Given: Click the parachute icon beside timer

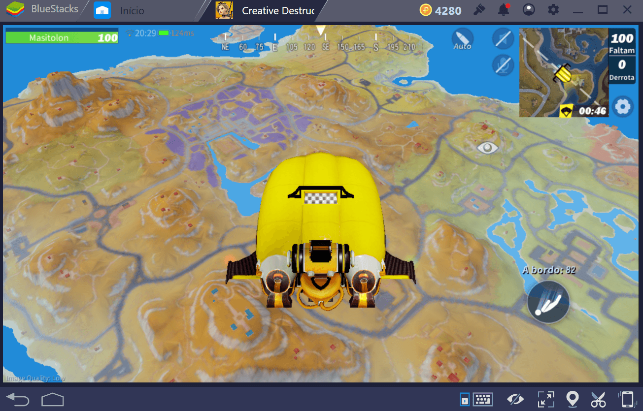Looking at the screenshot, I should tap(567, 111).
